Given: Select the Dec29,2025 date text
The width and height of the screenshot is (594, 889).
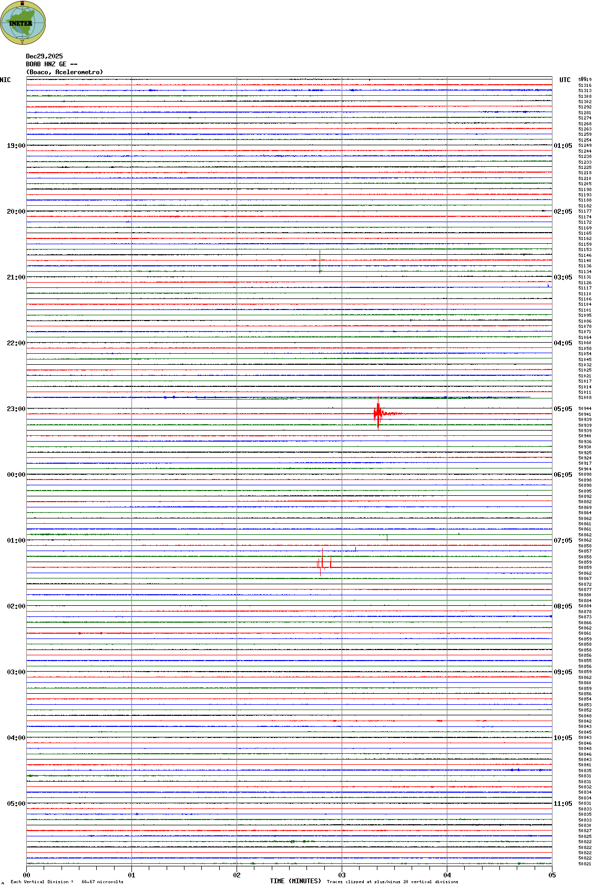Looking at the screenshot, I should pos(44,56).
